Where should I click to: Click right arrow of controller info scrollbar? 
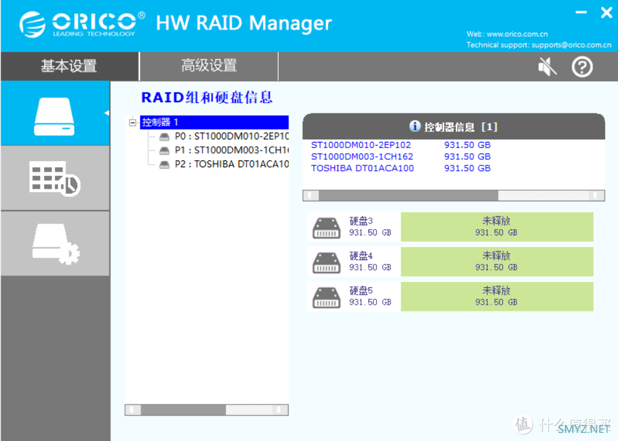(x=597, y=196)
